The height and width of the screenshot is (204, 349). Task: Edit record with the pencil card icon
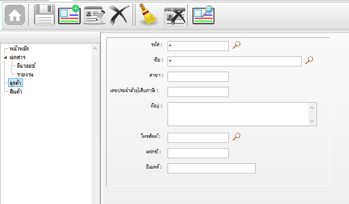pyautogui.click(x=95, y=15)
